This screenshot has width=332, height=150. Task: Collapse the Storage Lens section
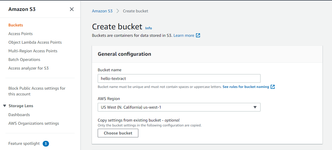5,106
